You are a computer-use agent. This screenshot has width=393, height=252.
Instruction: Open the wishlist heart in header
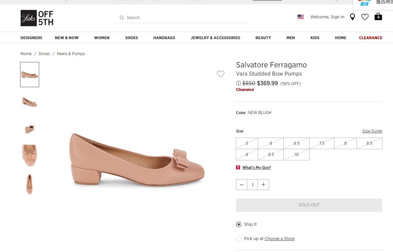(x=365, y=17)
